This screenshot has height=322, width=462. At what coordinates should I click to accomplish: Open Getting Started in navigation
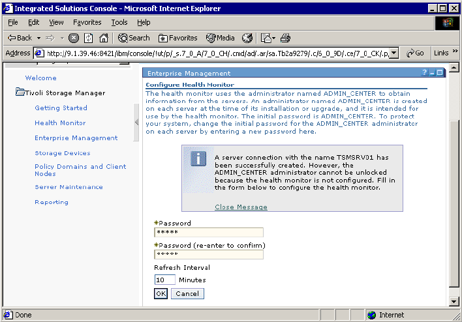click(61, 108)
